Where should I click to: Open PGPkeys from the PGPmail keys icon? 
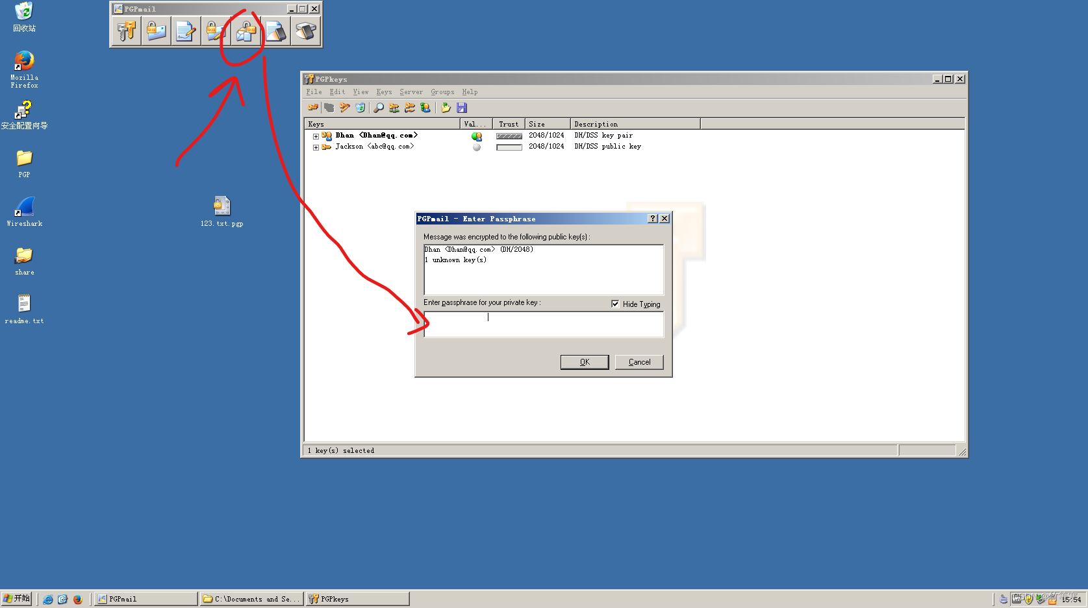pos(126,30)
